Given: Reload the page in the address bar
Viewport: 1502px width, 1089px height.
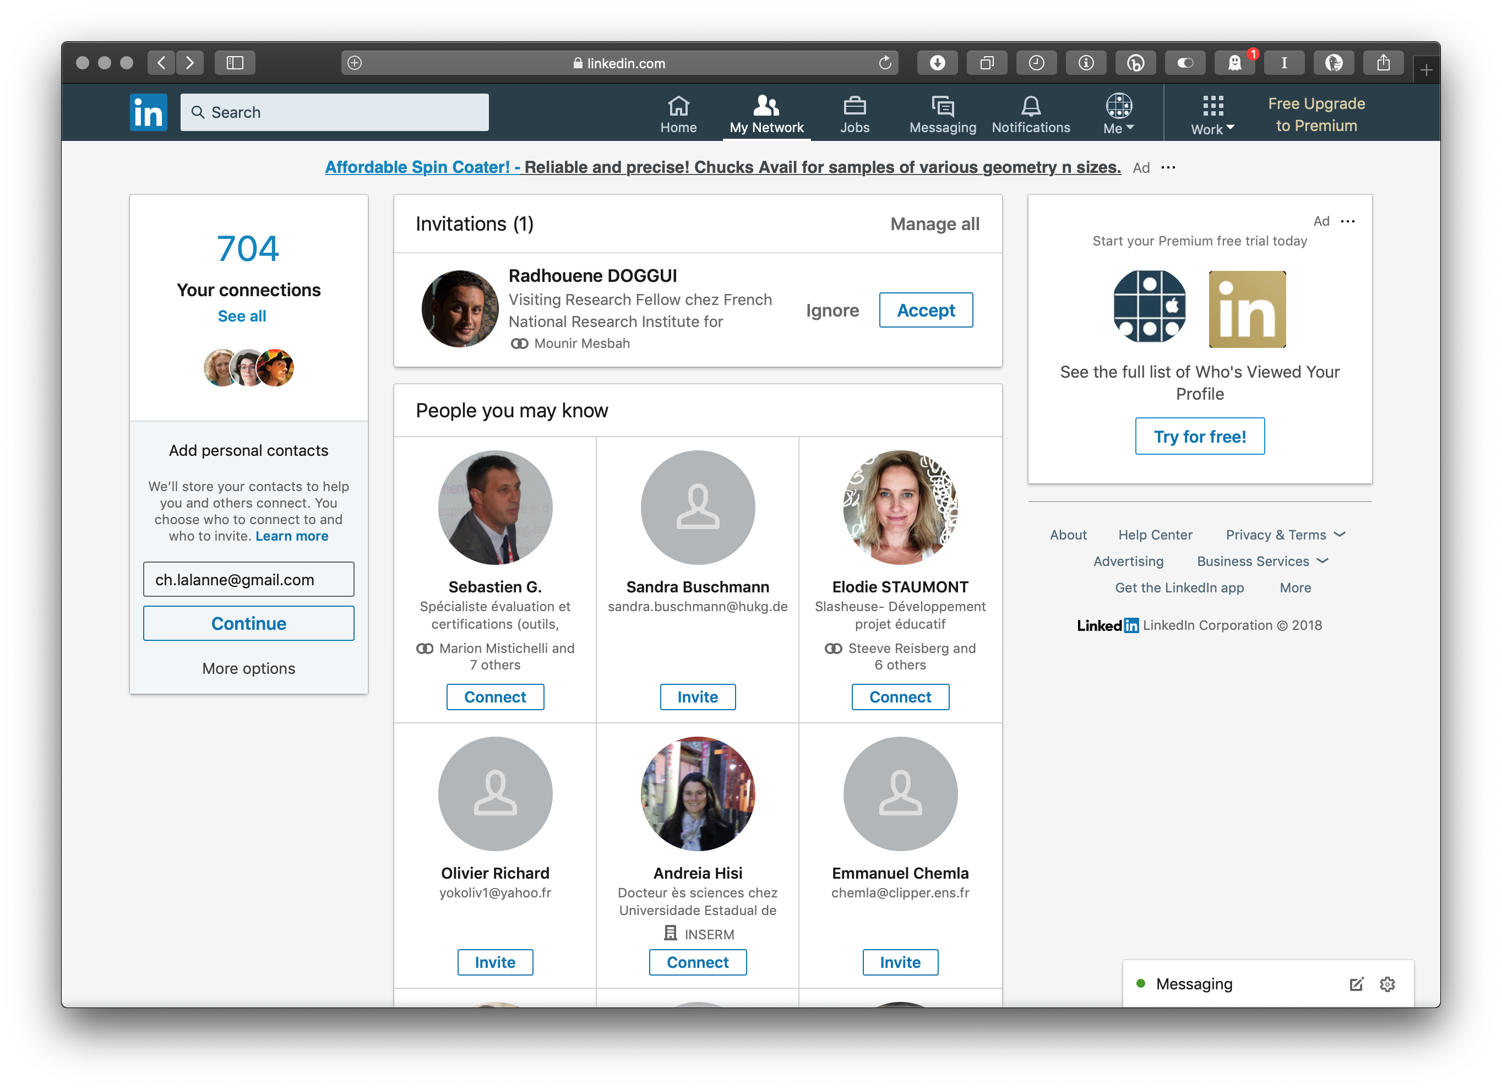Looking at the screenshot, I should [885, 63].
